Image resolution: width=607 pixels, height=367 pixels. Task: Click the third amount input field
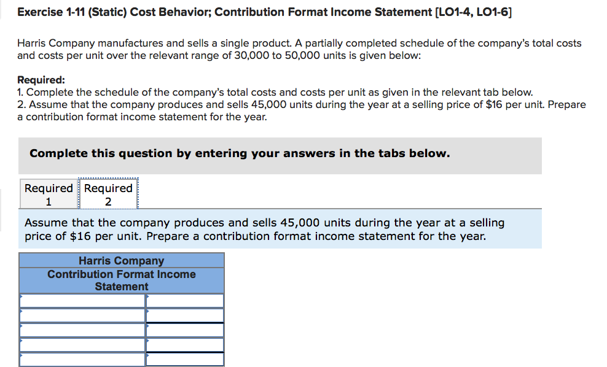[184, 329]
